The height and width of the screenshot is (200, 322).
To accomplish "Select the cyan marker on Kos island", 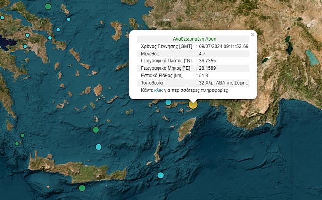I will click(x=168, y=102).
